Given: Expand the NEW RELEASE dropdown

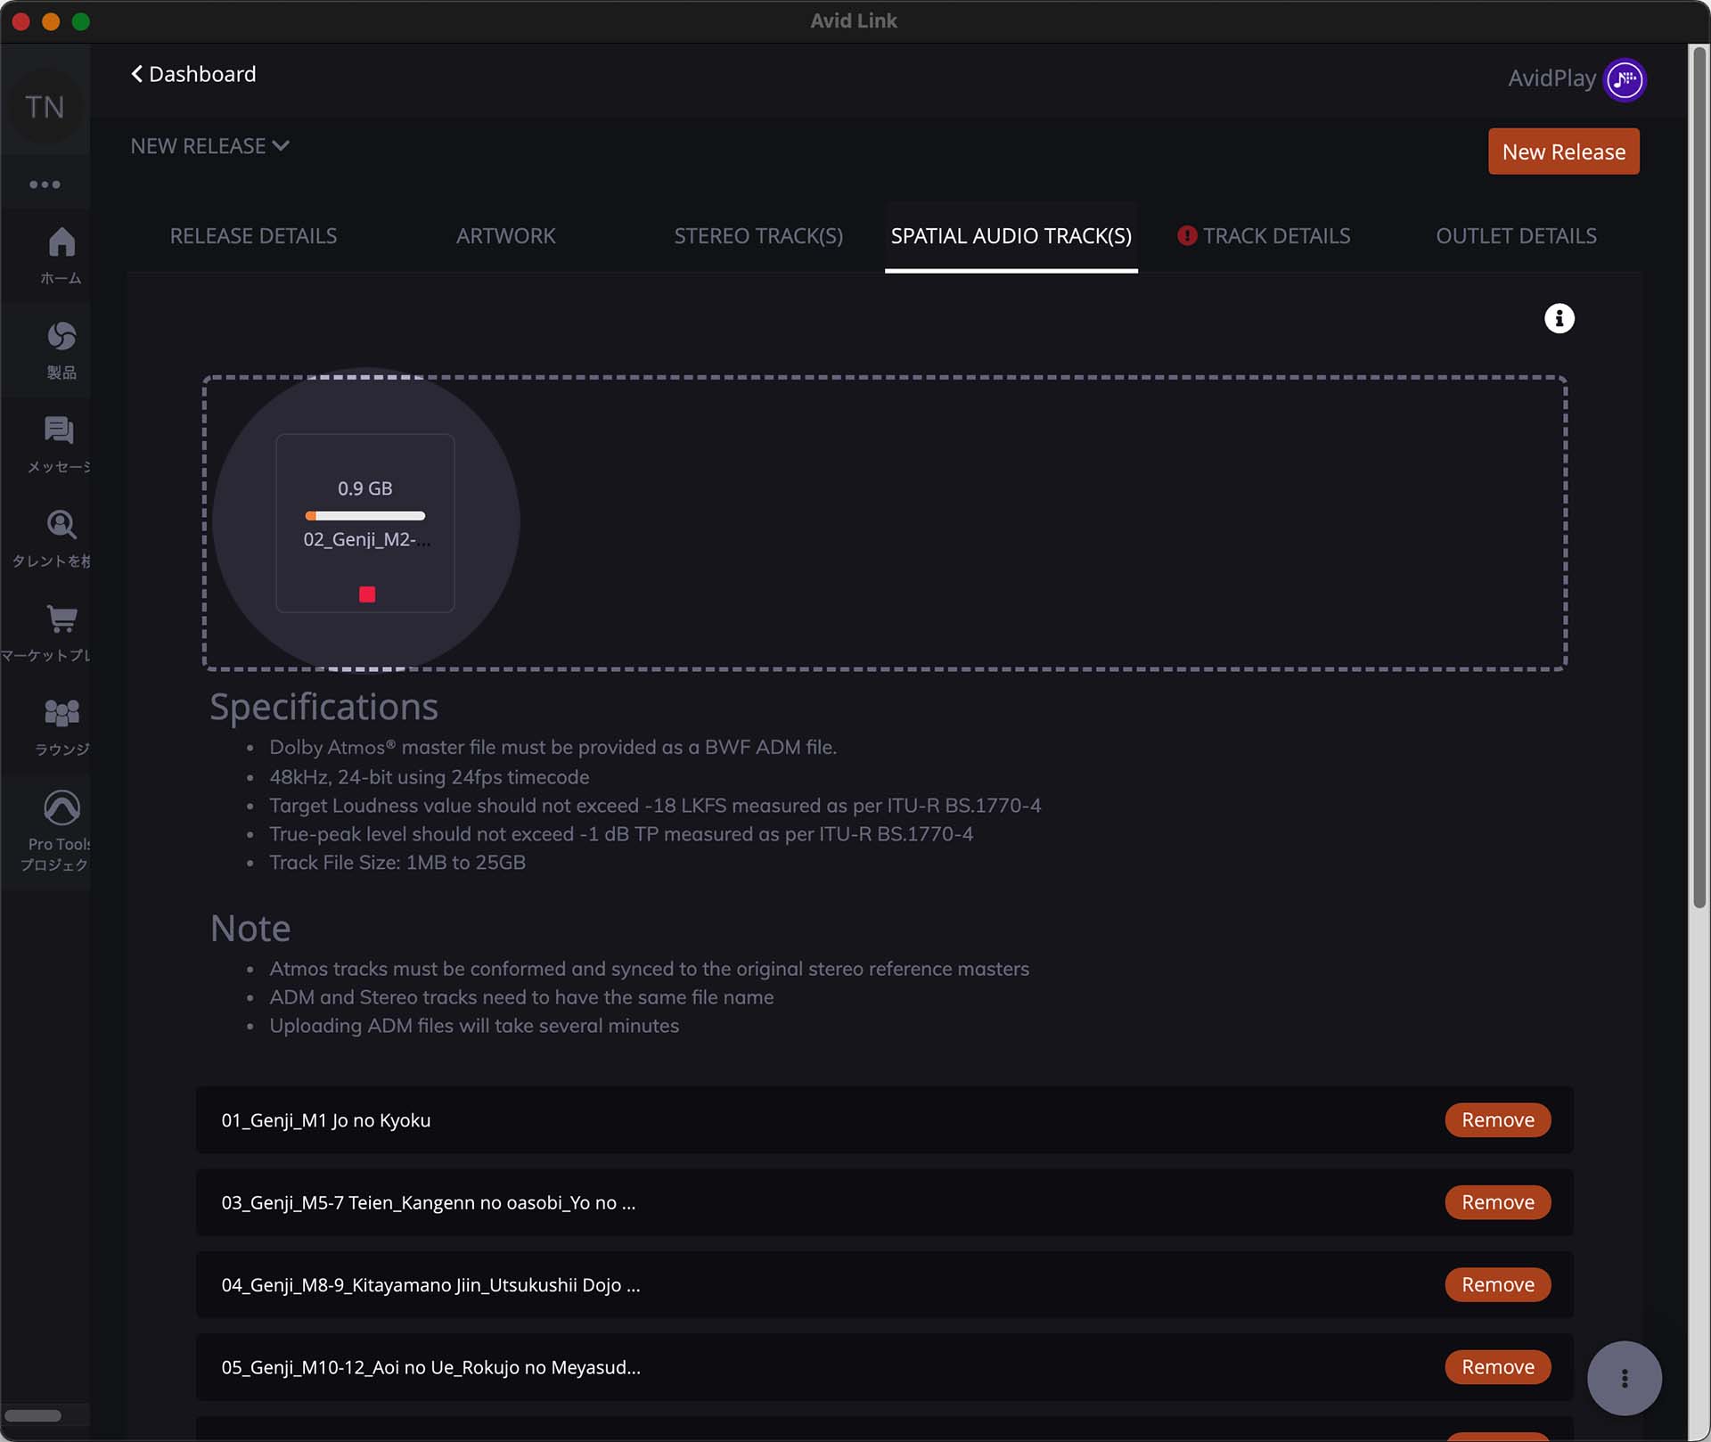Looking at the screenshot, I should point(209,146).
